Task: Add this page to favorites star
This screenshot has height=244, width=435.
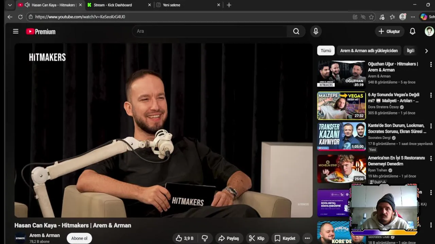Action: click(x=371, y=17)
